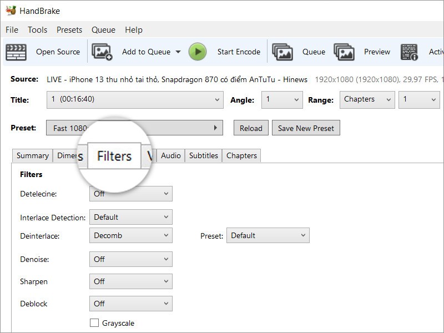Switch to the Audio tab
The height and width of the screenshot is (333, 444).
click(x=171, y=155)
